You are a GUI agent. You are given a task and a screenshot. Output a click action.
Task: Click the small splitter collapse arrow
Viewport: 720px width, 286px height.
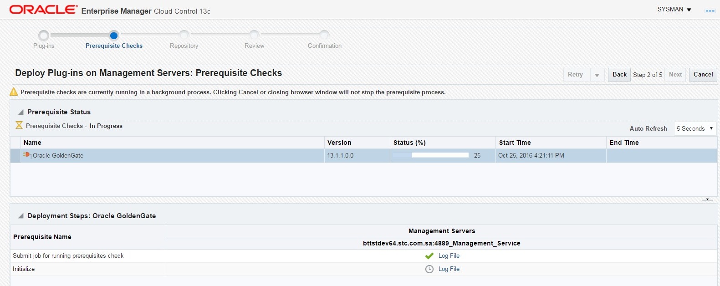pyautogui.click(x=707, y=199)
